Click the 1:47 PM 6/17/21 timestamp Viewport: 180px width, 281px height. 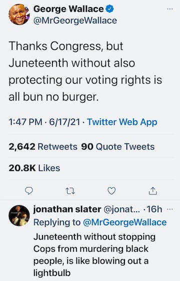(44, 122)
